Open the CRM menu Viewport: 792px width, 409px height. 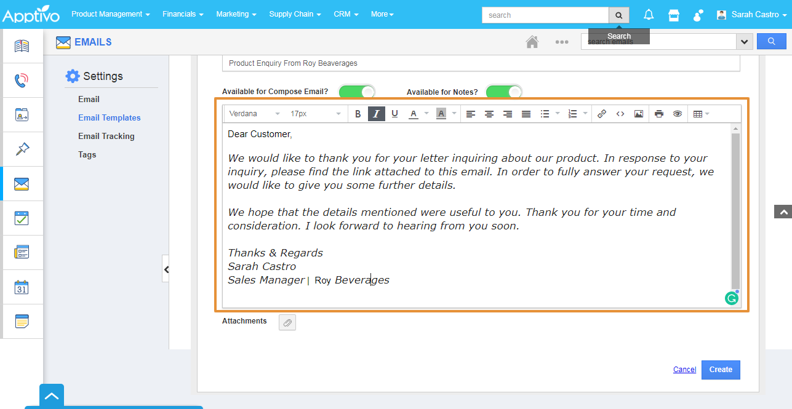(346, 14)
